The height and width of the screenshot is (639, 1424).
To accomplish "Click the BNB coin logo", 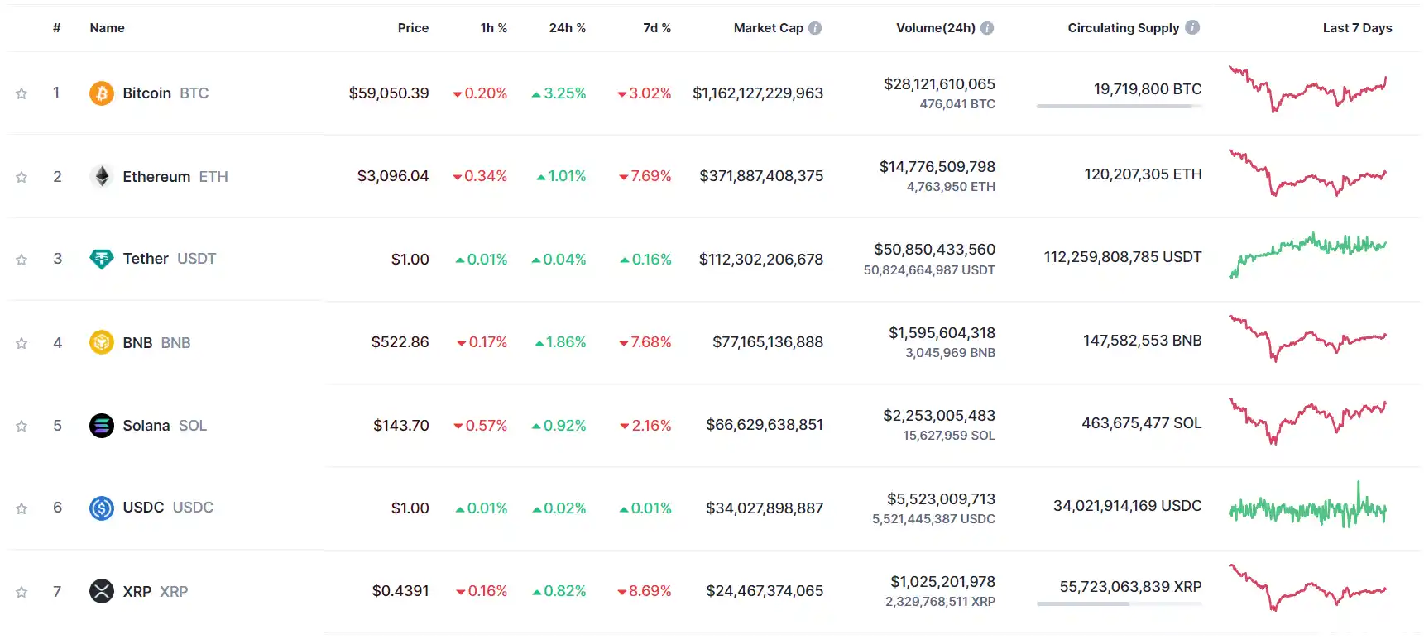I will (101, 341).
